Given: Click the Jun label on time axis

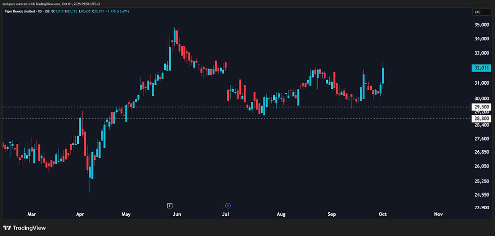Looking at the screenshot, I should [177, 214].
